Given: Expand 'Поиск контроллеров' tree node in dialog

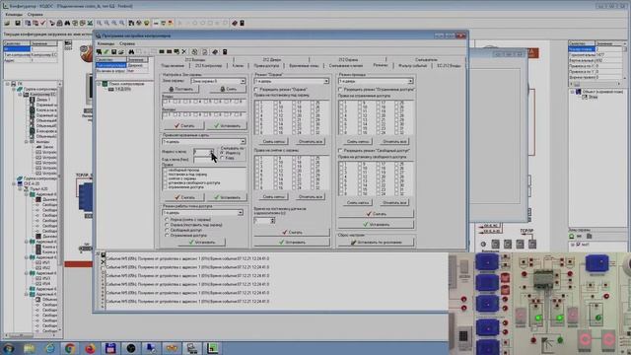Looking at the screenshot, I should [x=99, y=84].
